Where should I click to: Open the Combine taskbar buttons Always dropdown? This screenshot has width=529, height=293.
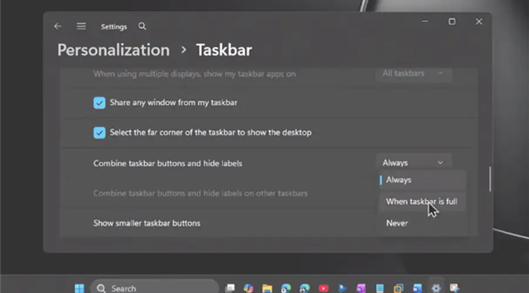(413, 163)
